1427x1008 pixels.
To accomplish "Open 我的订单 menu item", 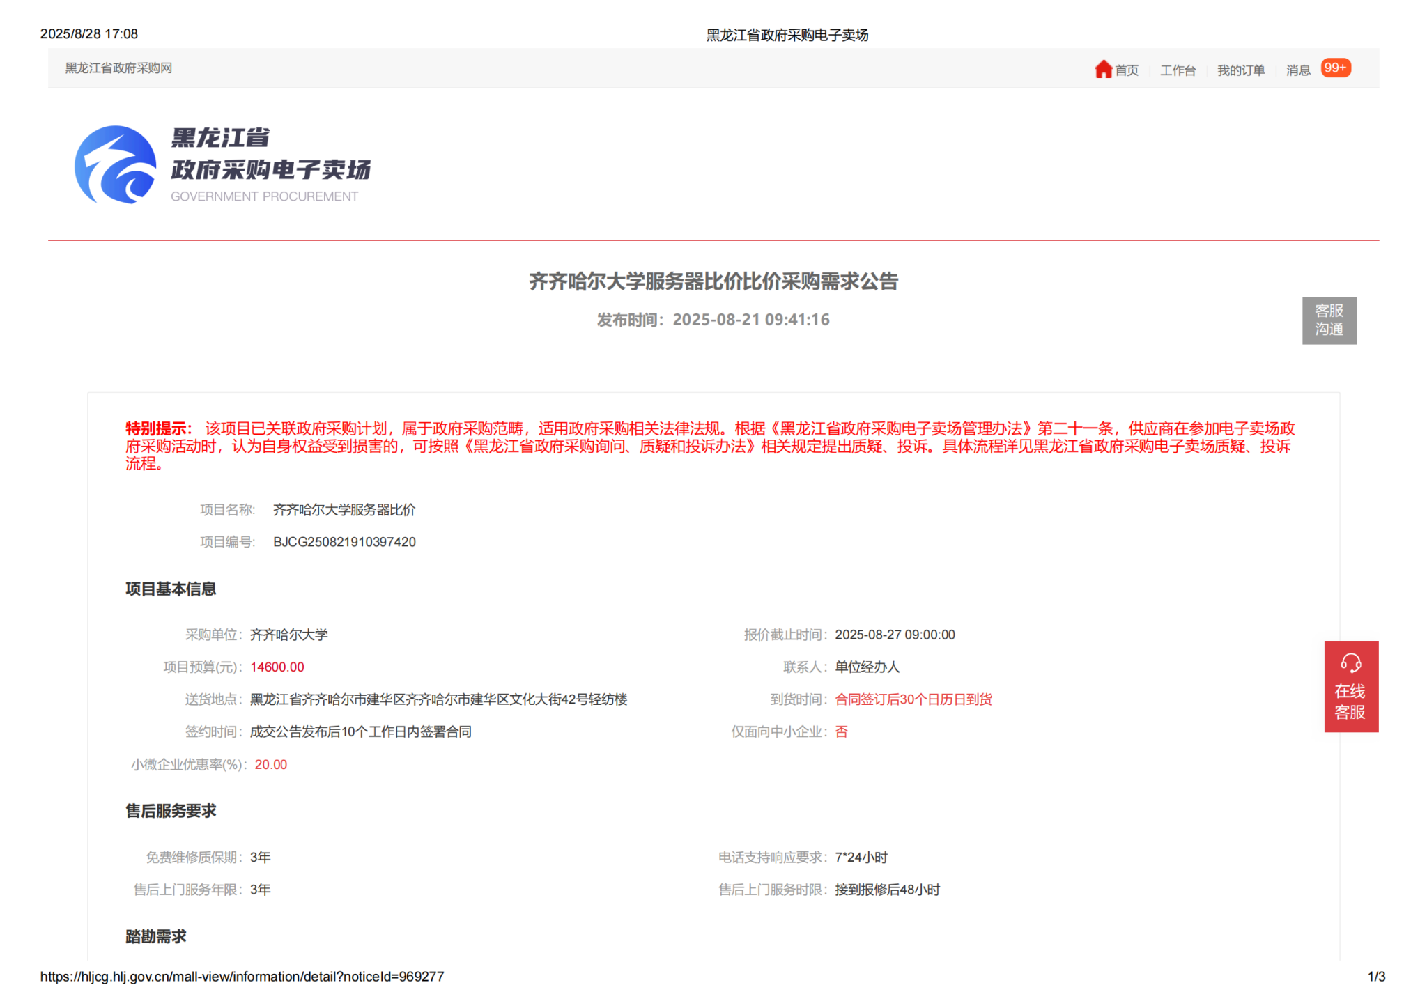I will point(1240,70).
